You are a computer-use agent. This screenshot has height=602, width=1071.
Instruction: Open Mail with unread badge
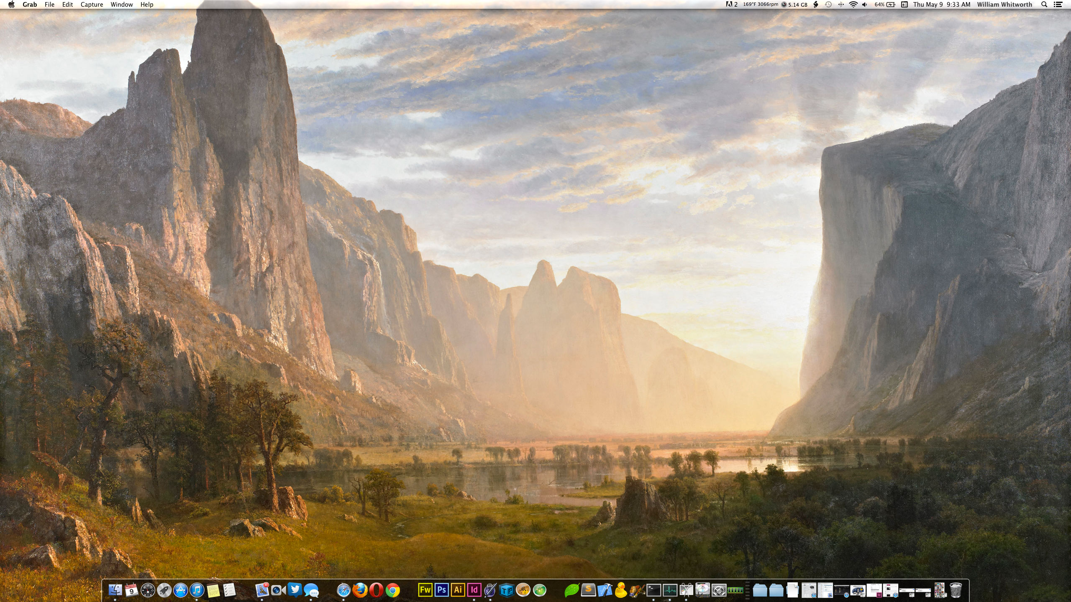click(x=262, y=590)
